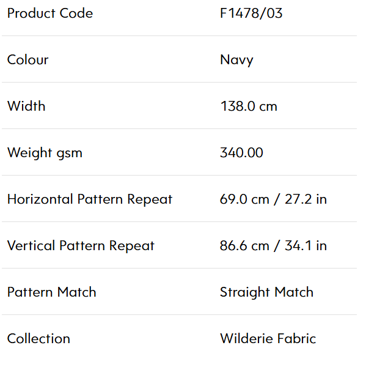Click the 34.1 in measurement text
Viewport: 366px width, 367px height.
[306, 246]
